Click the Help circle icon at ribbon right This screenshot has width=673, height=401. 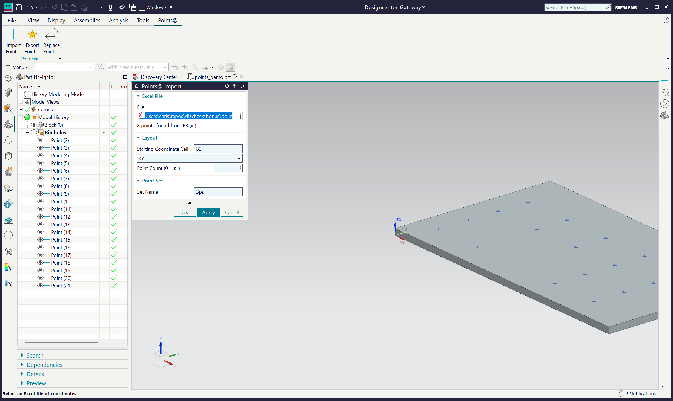pos(666,20)
